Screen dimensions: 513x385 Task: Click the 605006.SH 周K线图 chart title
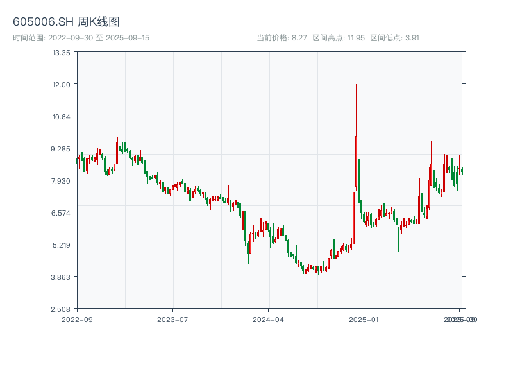tap(66, 22)
